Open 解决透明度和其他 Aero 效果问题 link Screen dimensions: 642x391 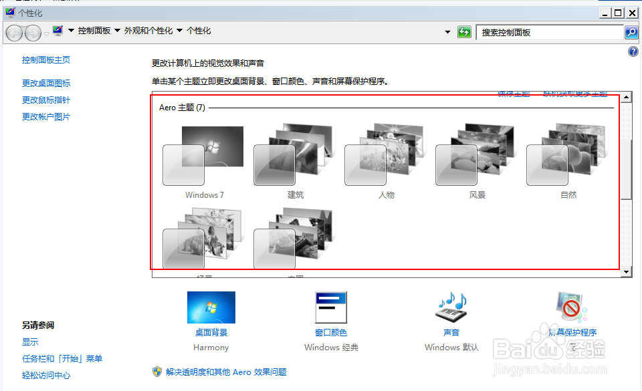[x=226, y=372]
